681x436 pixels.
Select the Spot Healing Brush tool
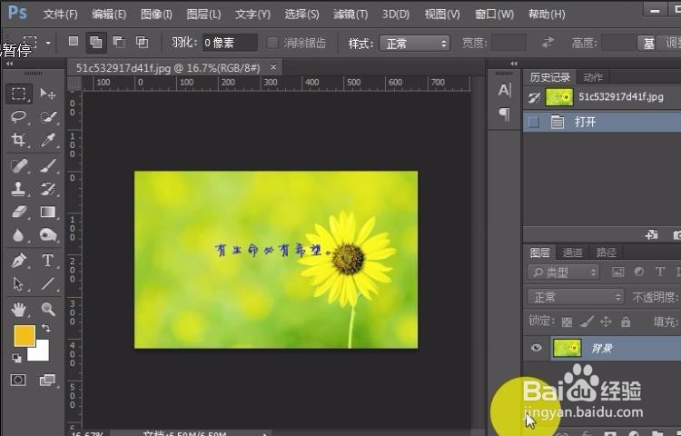[x=18, y=166]
